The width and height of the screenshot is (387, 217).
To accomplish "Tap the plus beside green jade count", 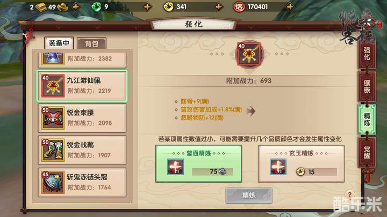I will (147, 7).
